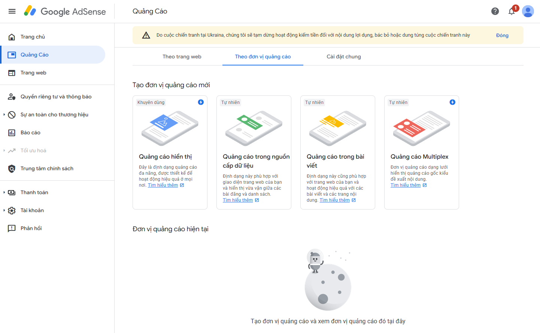Click Phản hồi feedback icon
The height and width of the screenshot is (333, 540).
12,228
